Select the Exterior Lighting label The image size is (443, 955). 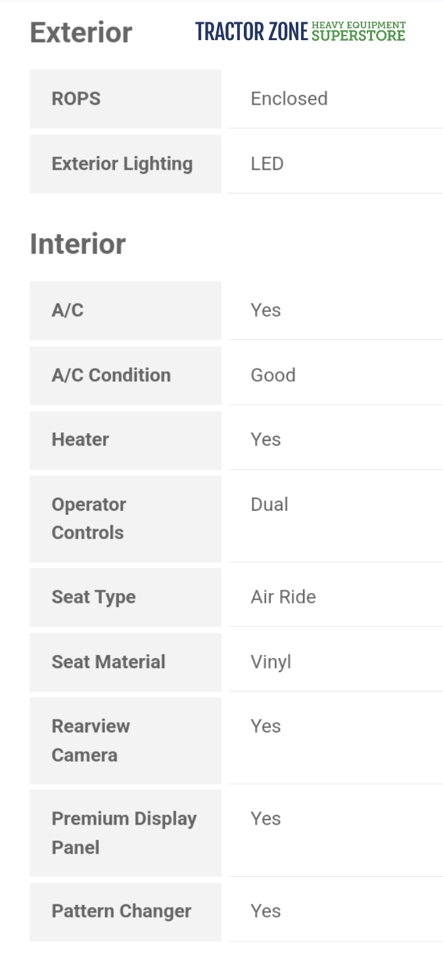[x=122, y=164]
